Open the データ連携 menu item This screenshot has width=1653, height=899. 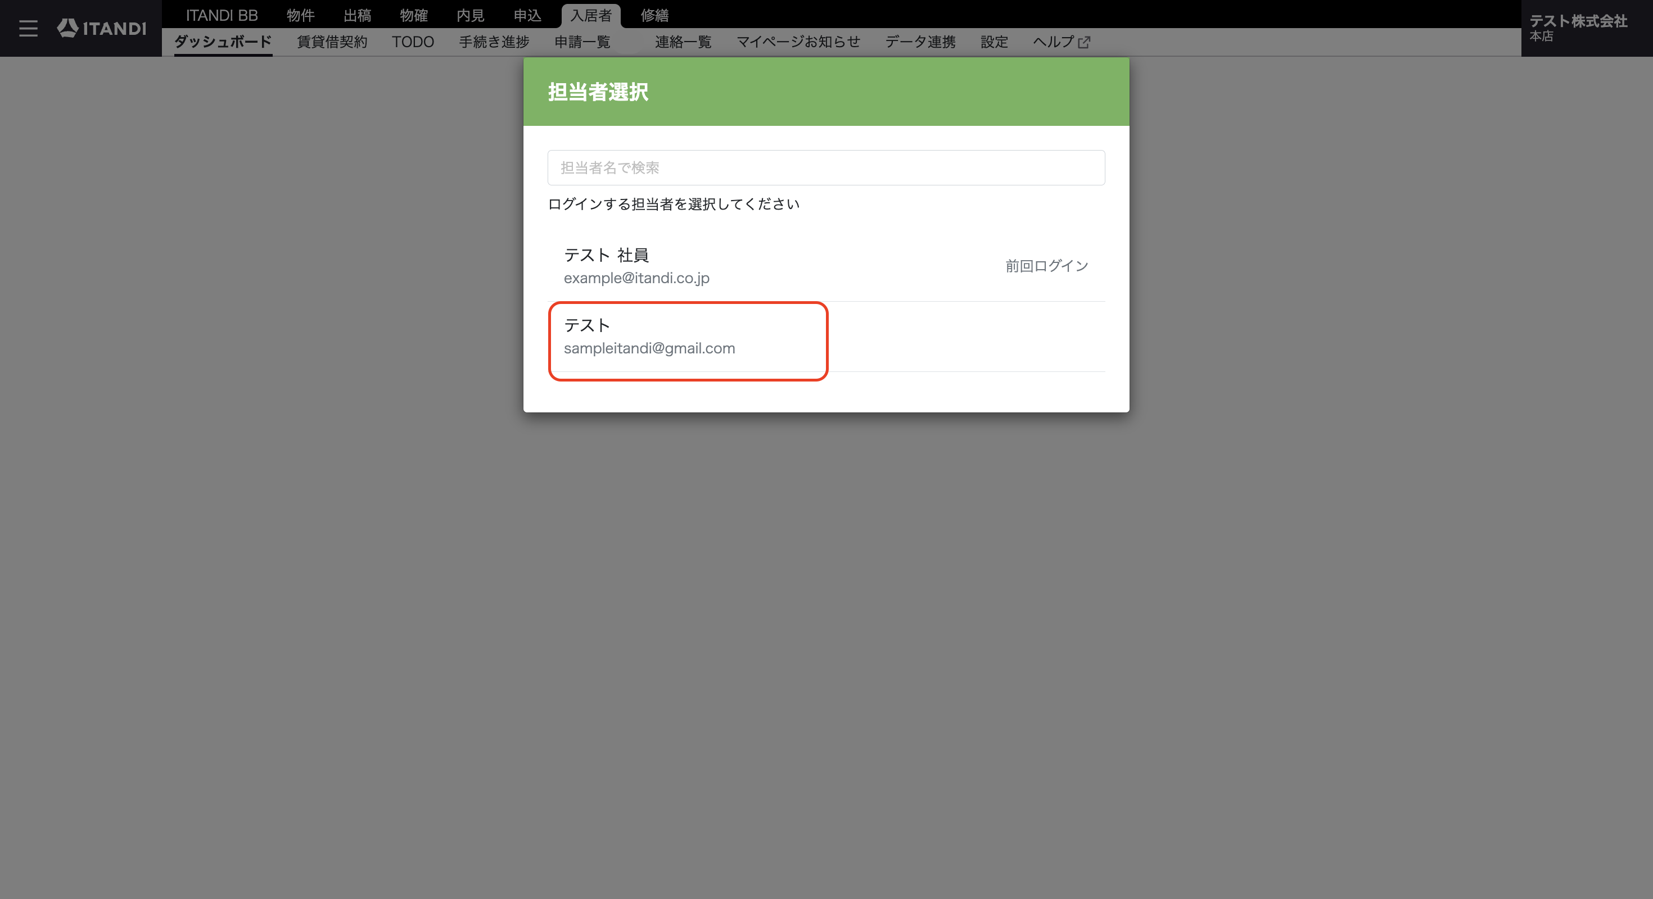tap(920, 42)
